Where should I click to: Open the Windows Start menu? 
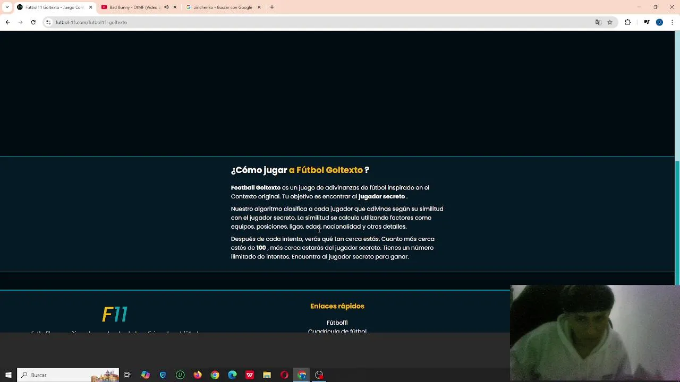pos(8,375)
